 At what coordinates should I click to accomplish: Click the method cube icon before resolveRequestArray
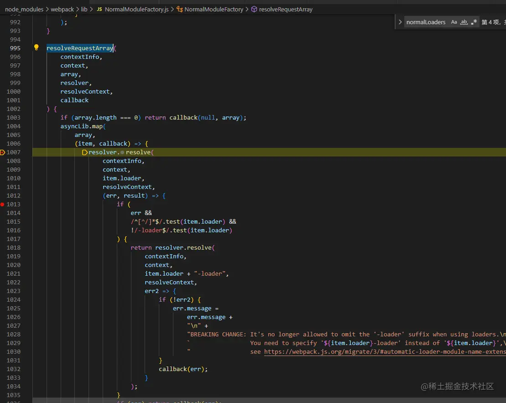[x=254, y=10]
